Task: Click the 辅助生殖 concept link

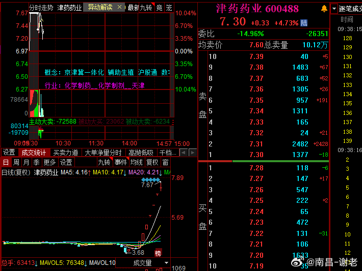Action: (x=121, y=73)
